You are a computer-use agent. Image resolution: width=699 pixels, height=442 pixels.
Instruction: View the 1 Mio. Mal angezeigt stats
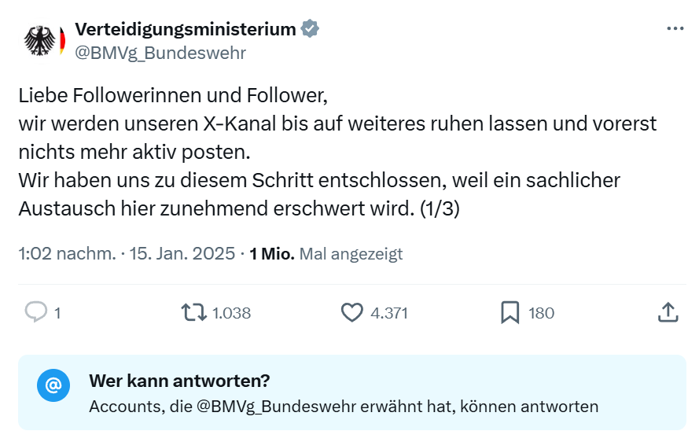pos(326,254)
